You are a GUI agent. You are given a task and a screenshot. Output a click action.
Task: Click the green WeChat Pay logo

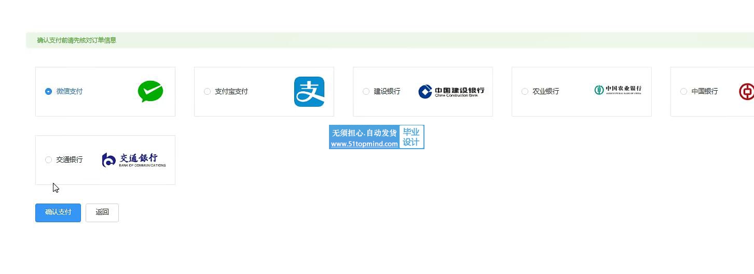pyautogui.click(x=150, y=92)
